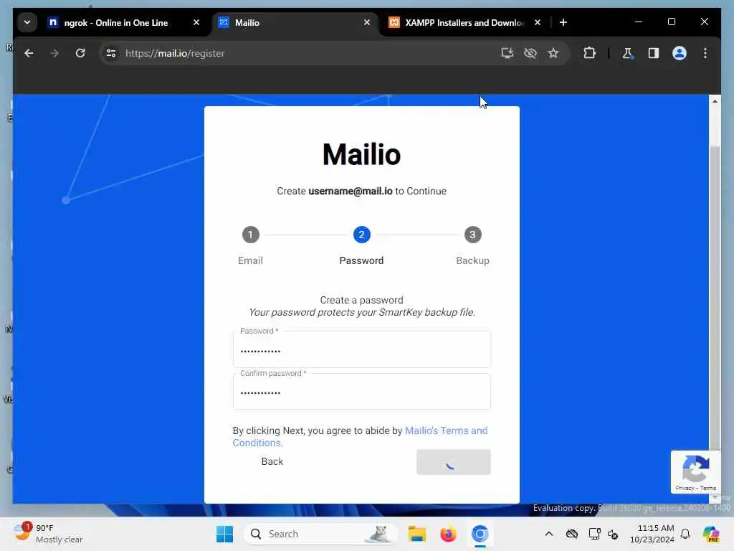Open a new browser tab

pyautogui.click(x=563, y=22)
